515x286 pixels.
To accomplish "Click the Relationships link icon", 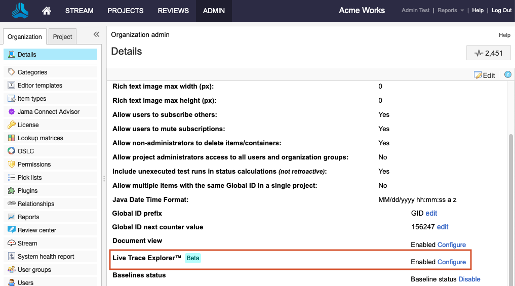I will [12, 203].
